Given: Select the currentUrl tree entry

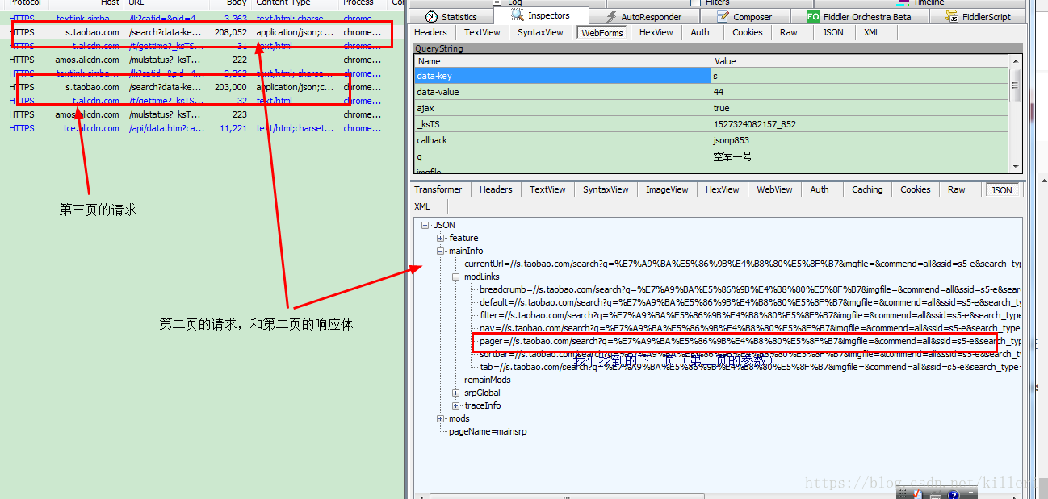Looking at the screenshot, I should tap(743, 264).
